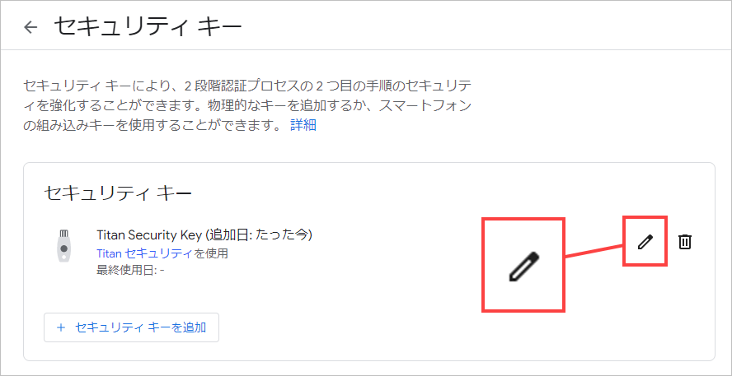
Task: Click the plus icon in add key button
Action: tap(60, 327)
